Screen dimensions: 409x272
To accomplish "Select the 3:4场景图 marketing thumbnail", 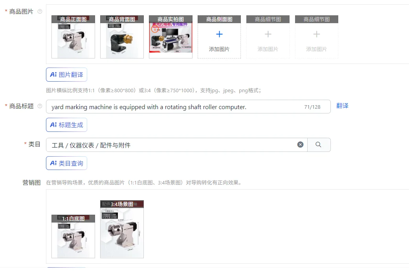I will 122,229.
